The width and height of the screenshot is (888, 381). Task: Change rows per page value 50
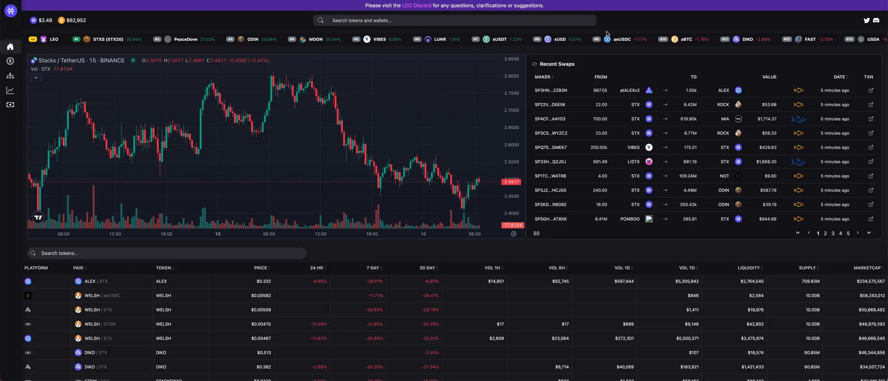click(536, 233)
